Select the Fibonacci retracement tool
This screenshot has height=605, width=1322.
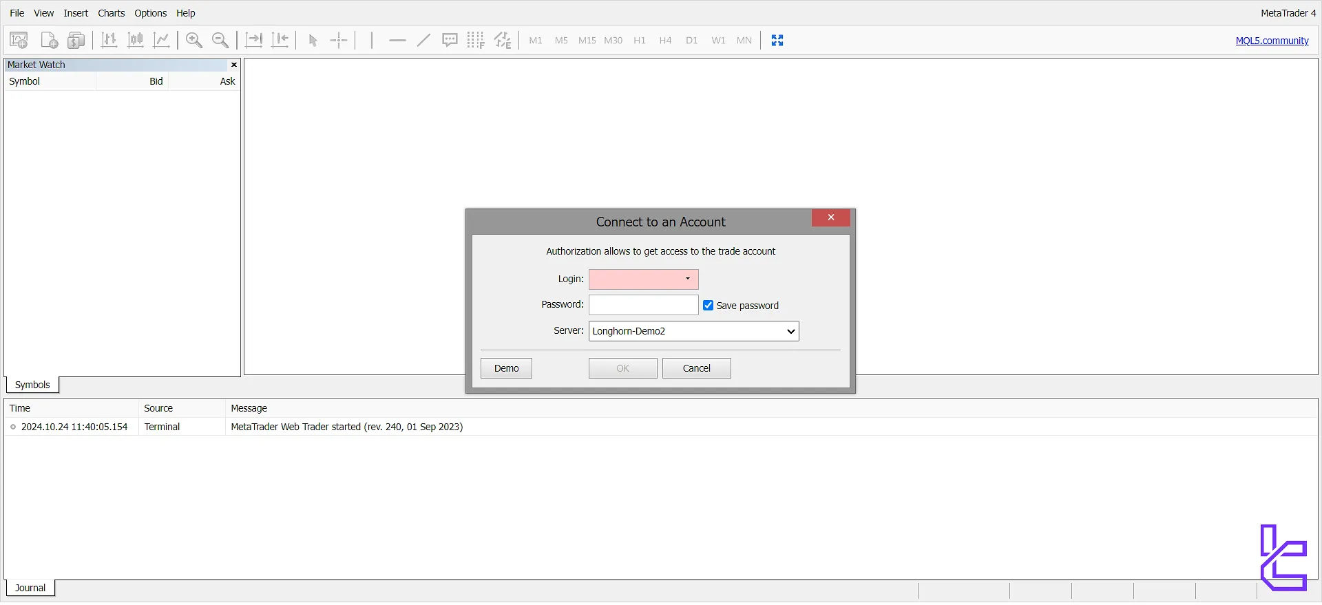tap(476, 41)
